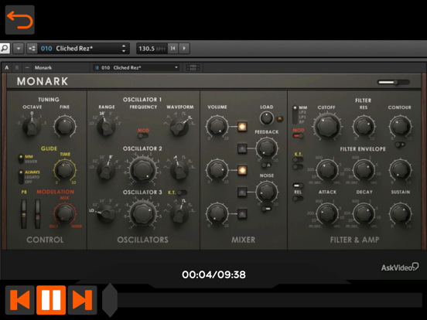Click the Noise level knob
Image resolution: width=427 pixels, height=320 pixels.
pos(266,192)
